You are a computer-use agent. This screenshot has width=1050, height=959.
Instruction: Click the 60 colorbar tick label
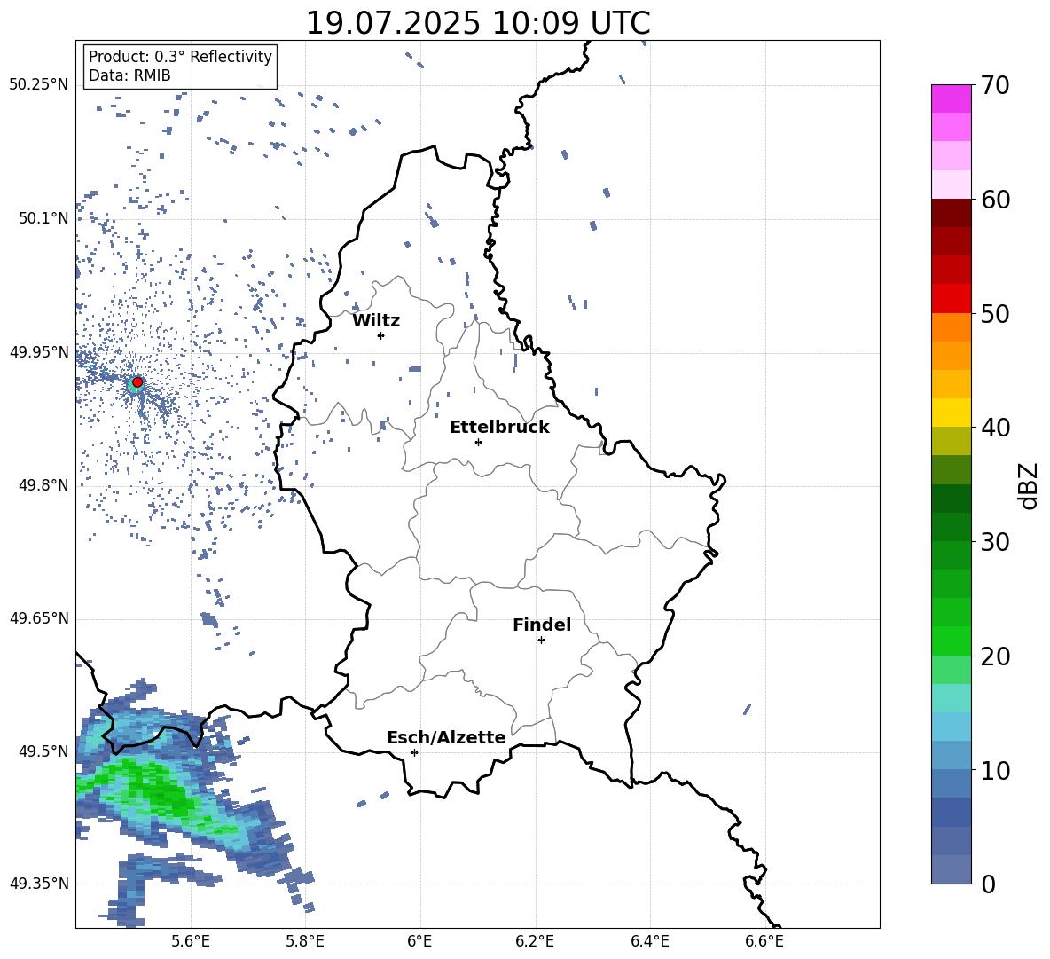995,200
